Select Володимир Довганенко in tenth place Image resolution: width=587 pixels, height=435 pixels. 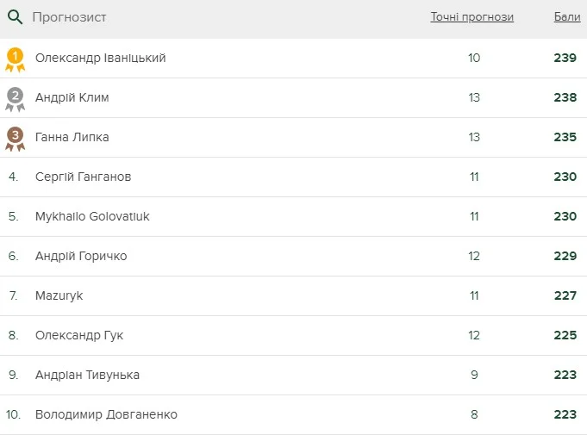(x=106, y=414)
